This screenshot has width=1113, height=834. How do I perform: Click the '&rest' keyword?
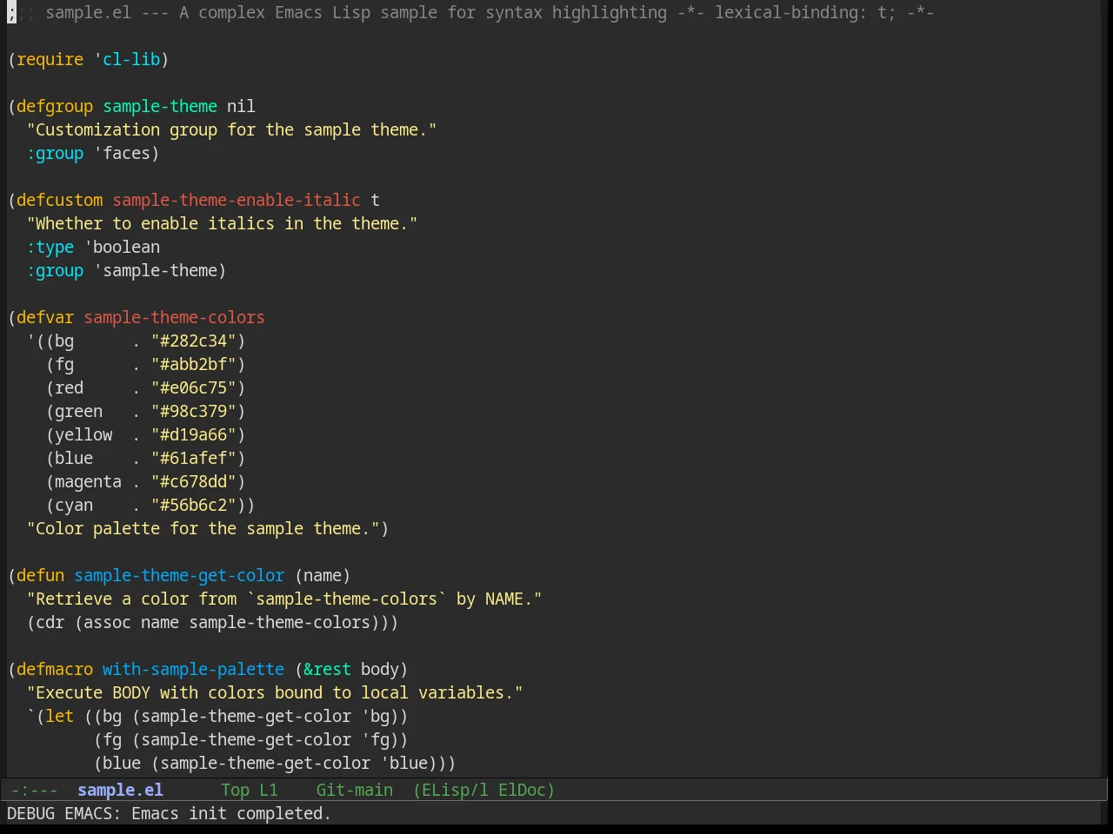pyautogui.click(x=327, y=669)
